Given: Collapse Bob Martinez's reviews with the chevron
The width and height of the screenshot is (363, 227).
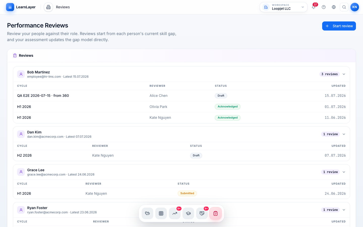Looking at the screenshot, I should (344, 74).
